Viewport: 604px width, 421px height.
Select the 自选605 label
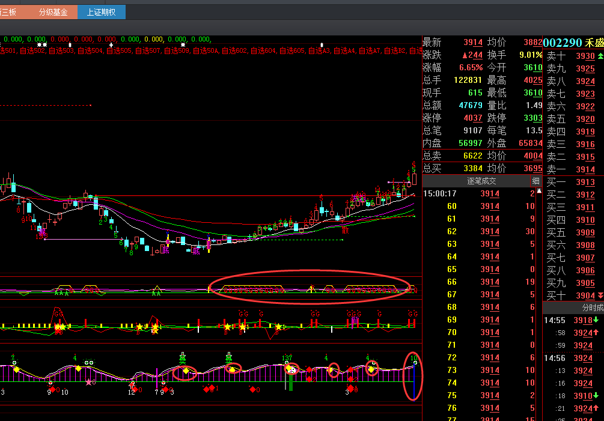coord(292,51)
